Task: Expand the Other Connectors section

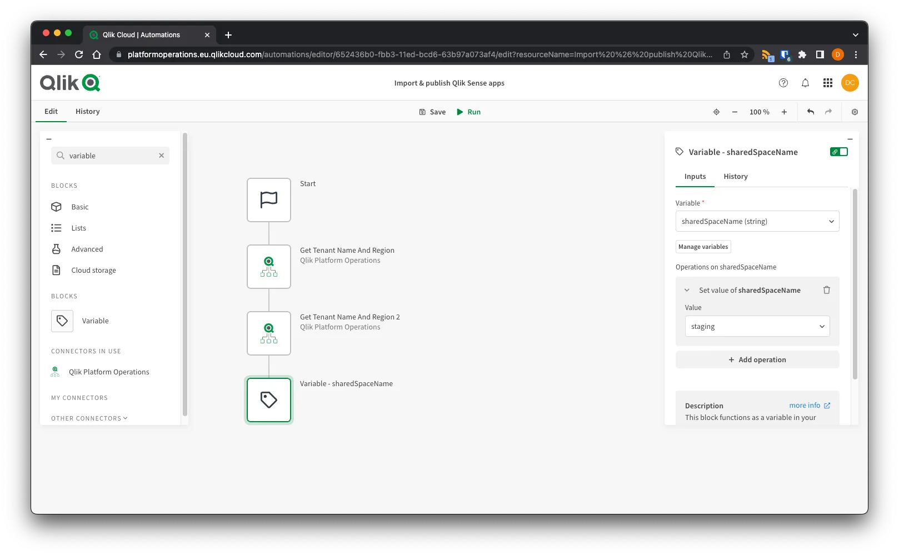Action: coord(89,418)
